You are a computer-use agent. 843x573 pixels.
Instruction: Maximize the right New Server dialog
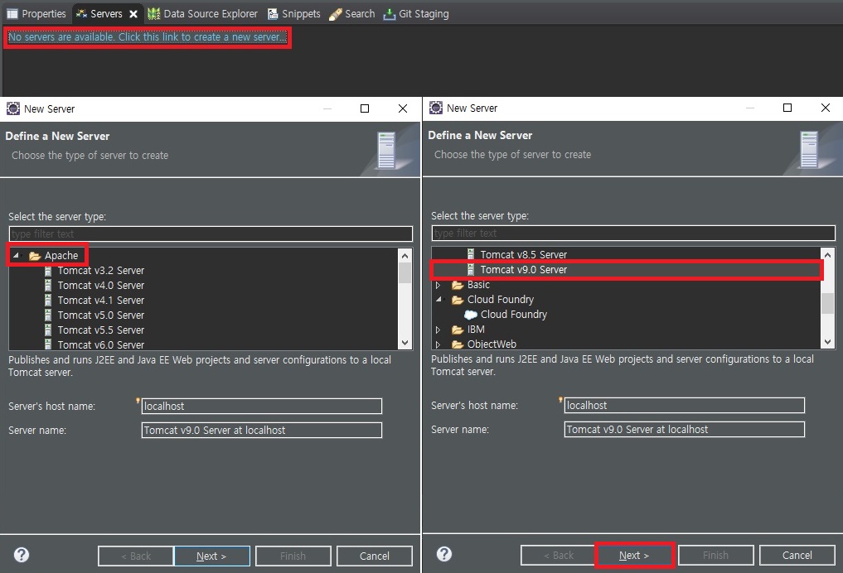click(787, 108)
